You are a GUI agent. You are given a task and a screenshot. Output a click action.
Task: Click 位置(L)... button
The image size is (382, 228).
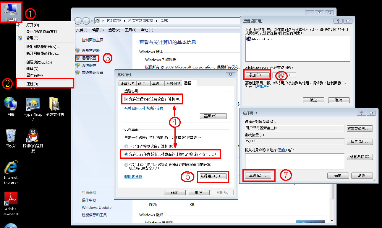(360, 142)
